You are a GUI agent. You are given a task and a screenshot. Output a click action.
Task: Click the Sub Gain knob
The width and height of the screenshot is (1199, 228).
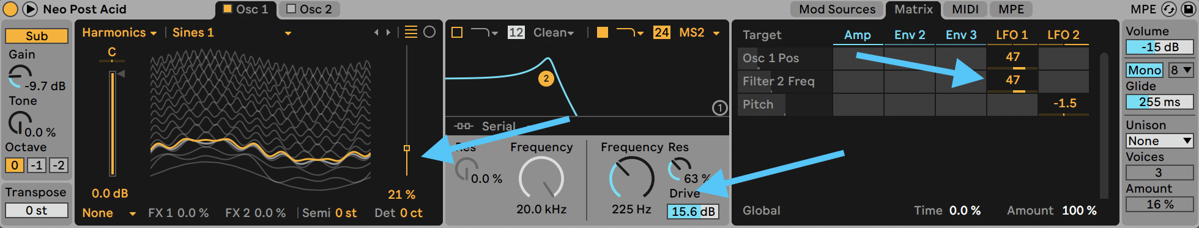(x=20, y=76)
